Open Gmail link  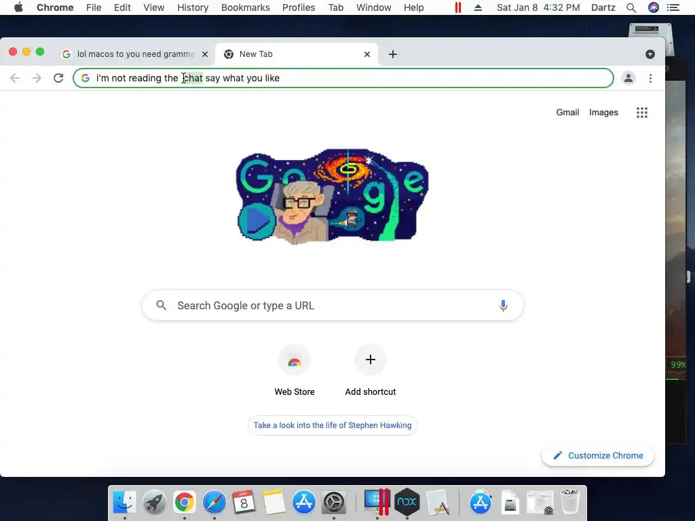pos(567,113)
